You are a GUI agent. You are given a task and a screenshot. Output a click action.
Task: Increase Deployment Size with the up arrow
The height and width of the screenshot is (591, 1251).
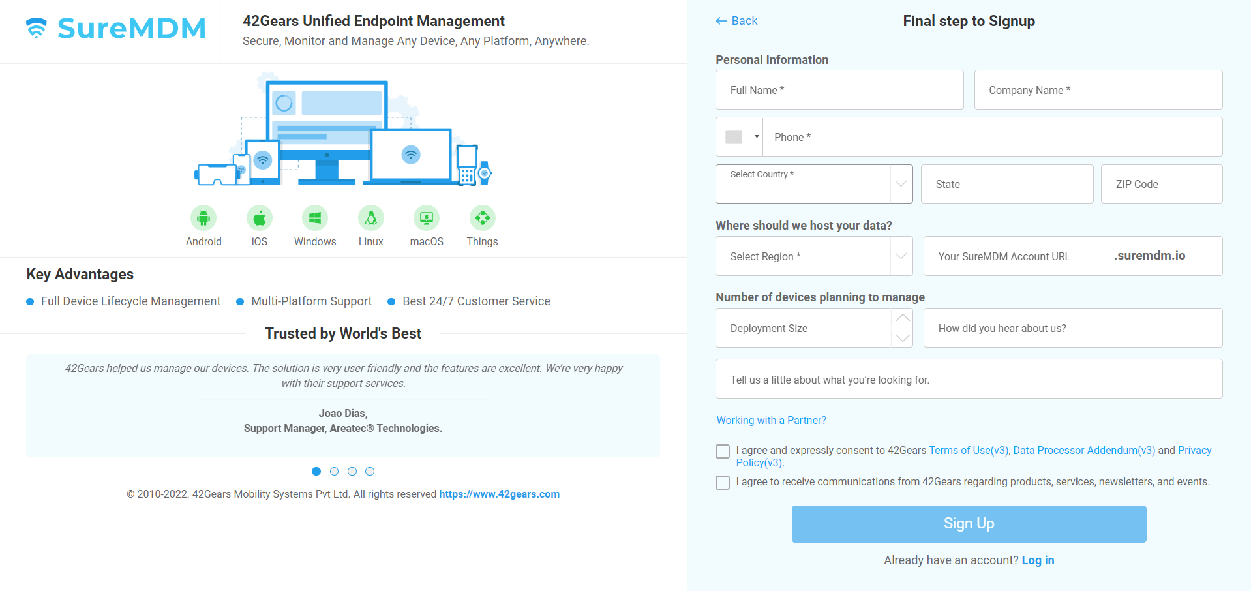(x=902, y=318)
